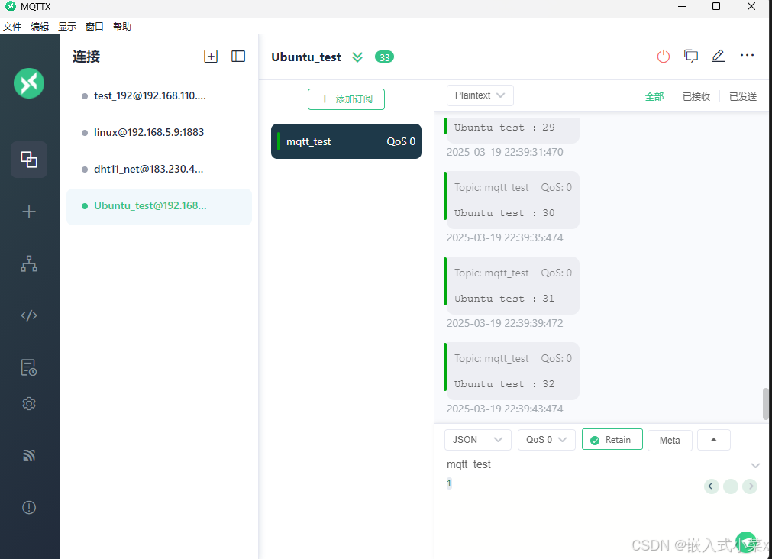Select the mqtt_test QoS 0 subscription

pyautogui.click(x=346, y=141)
